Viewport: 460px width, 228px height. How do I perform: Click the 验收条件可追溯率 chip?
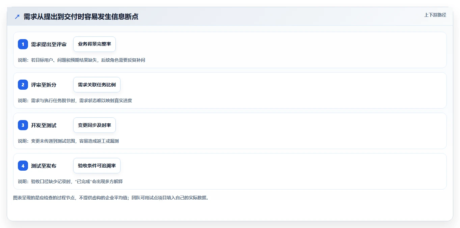(x=97, y=166)
